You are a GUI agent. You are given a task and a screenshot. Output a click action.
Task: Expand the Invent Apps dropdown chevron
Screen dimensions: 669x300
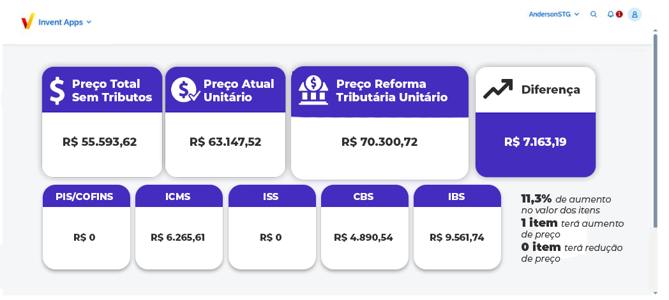pos(89,22)
